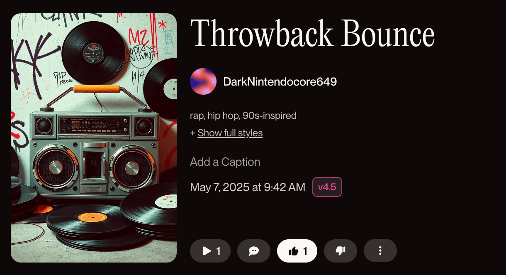Click the pink v4.5 version badge
Image resolution: width=506 pixels, height=275 pixels.
pos(327,187)
